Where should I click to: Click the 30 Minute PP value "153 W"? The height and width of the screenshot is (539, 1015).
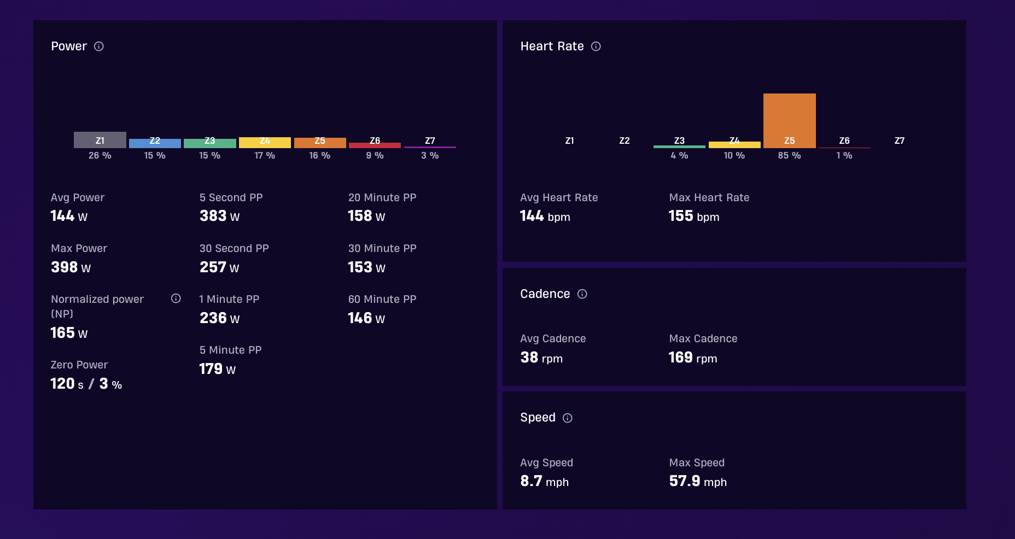pos(366,267)
